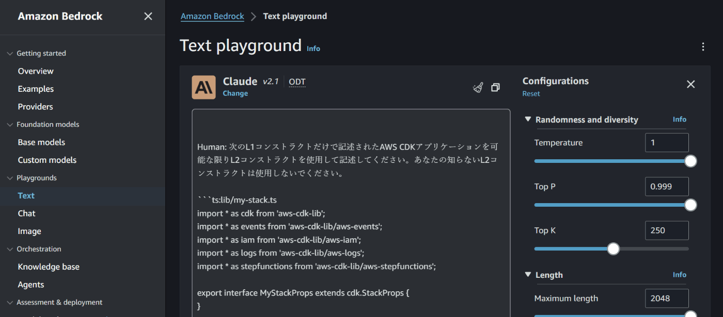Click the Claude Anthropic logo icon
The image size is (723, 317).
pos(203,87)
